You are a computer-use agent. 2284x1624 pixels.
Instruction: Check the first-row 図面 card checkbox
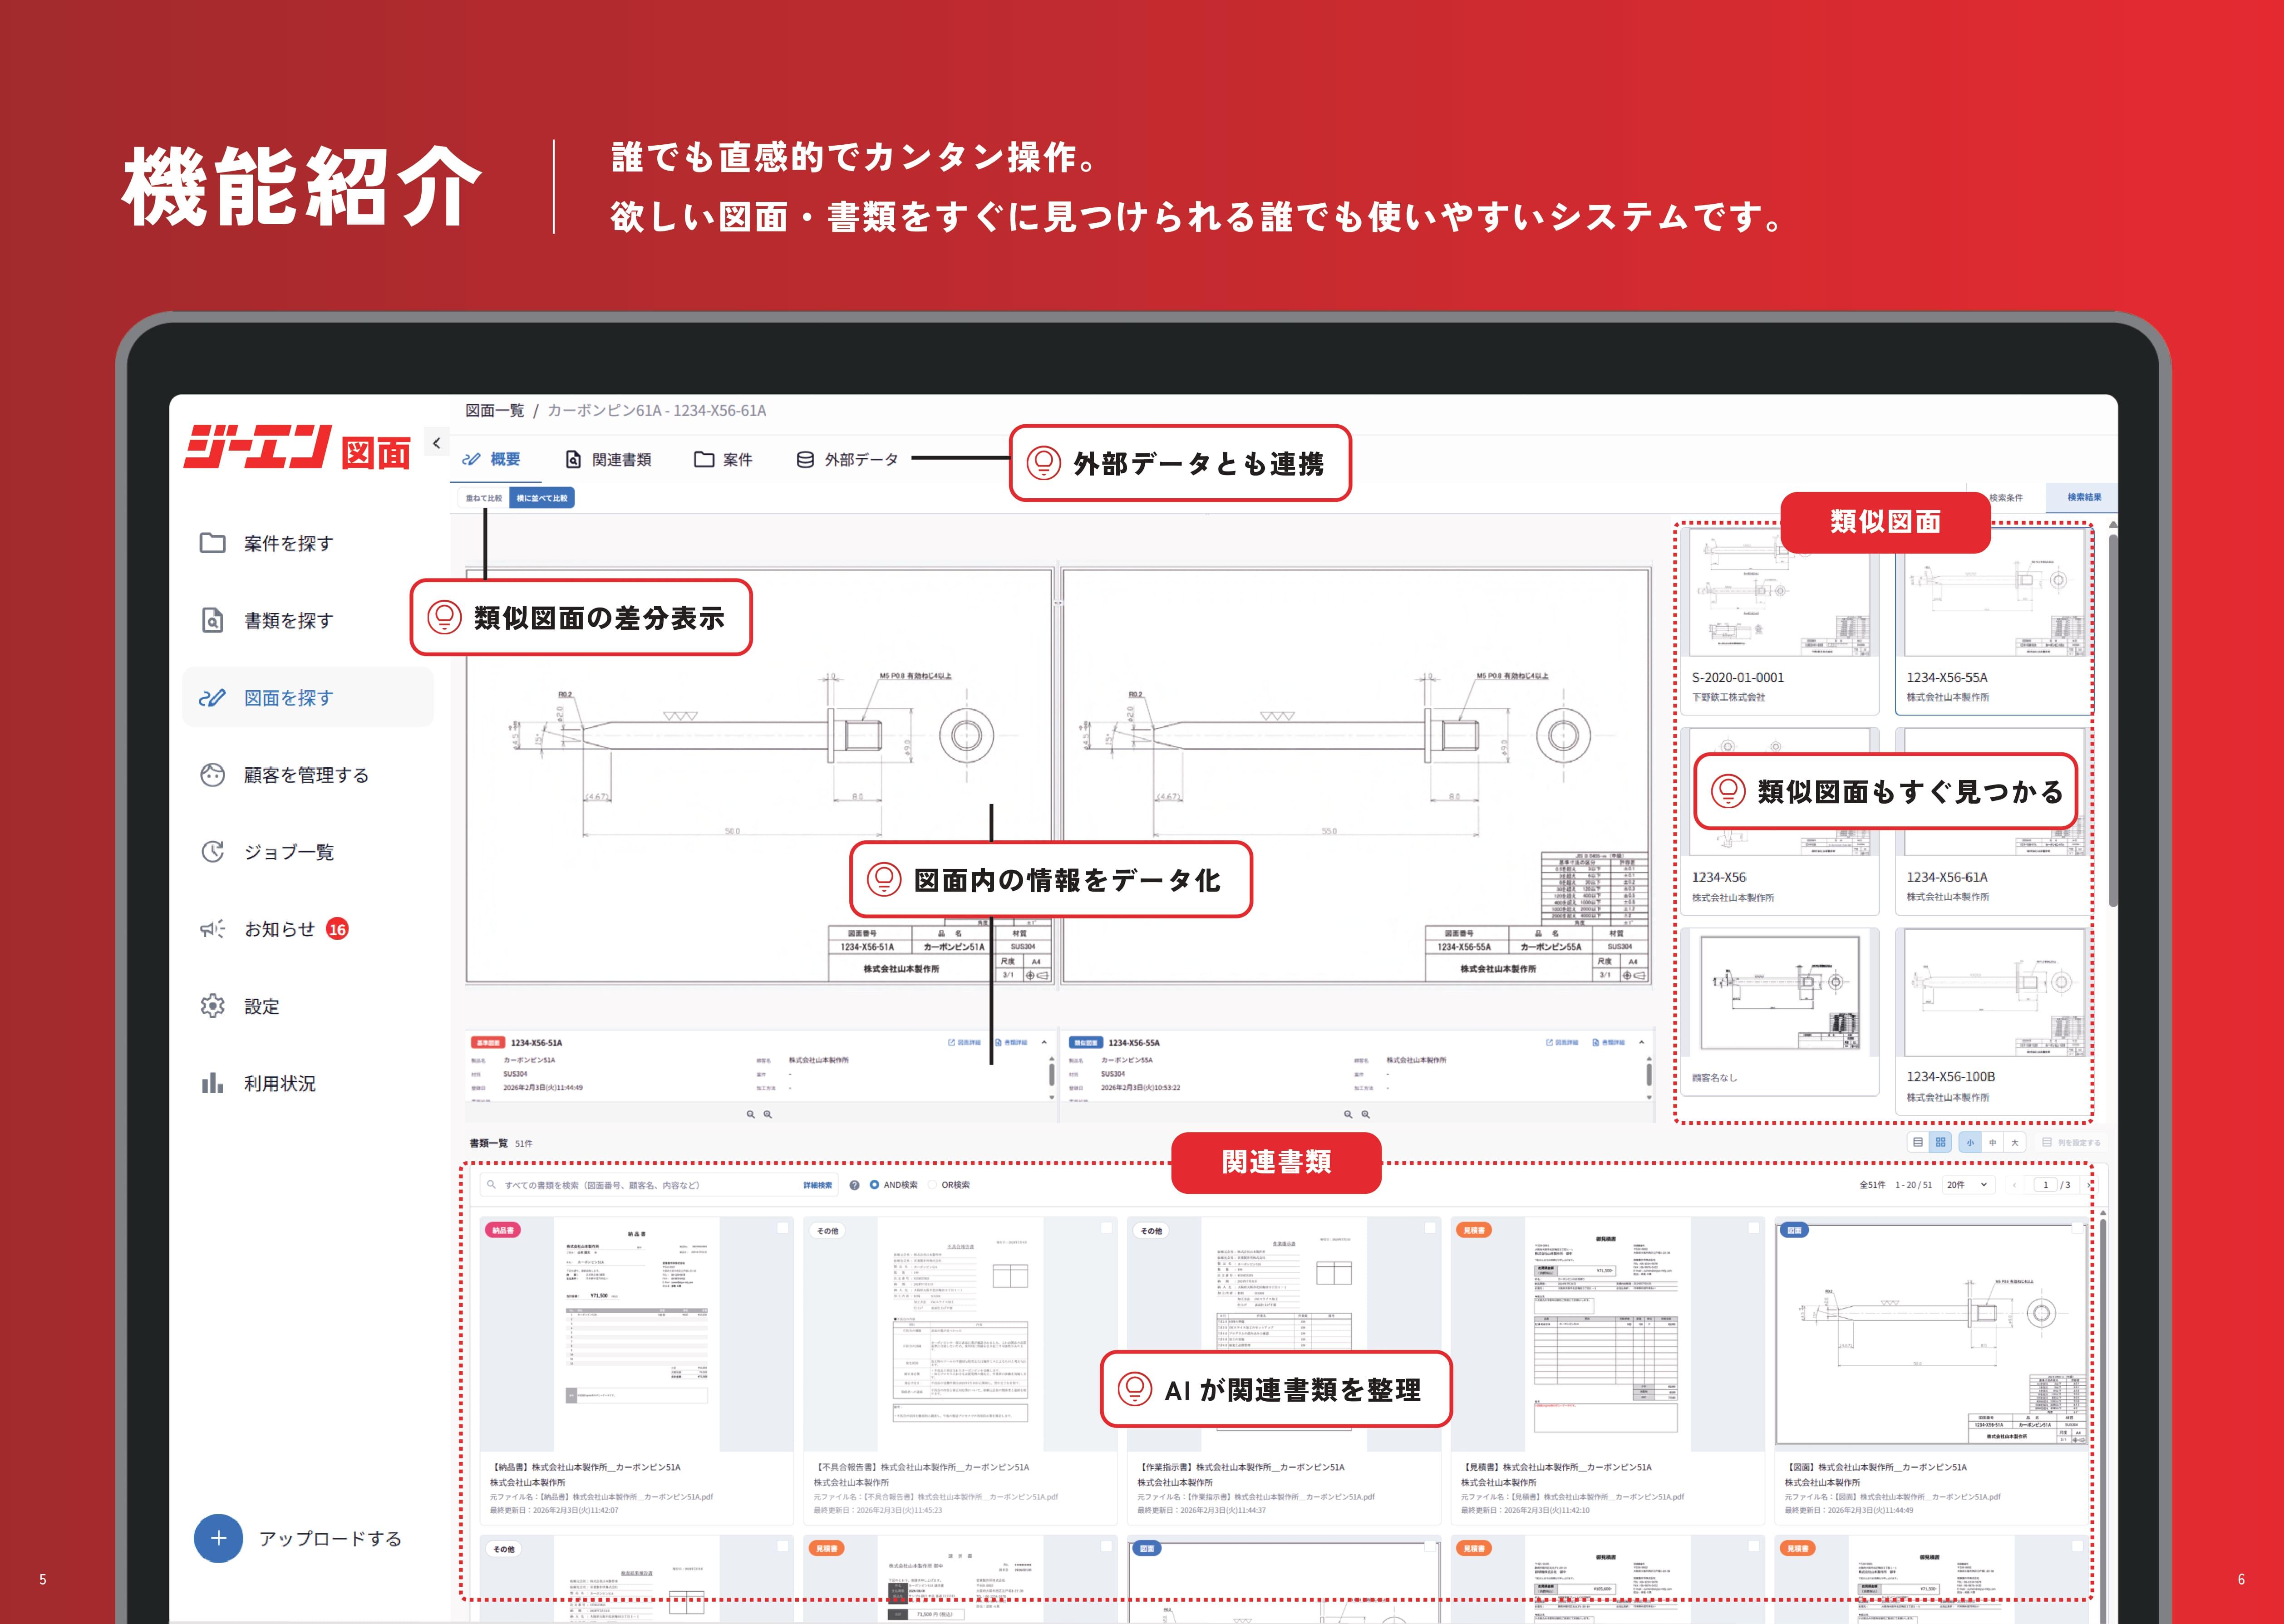tap(2078, 1228)
